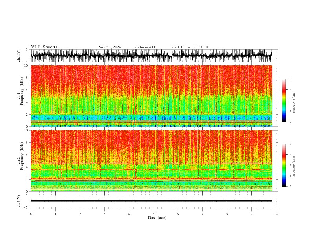
Task: Select the date text "Nov.5 , 2024"
Action: (x=110, y=47)
